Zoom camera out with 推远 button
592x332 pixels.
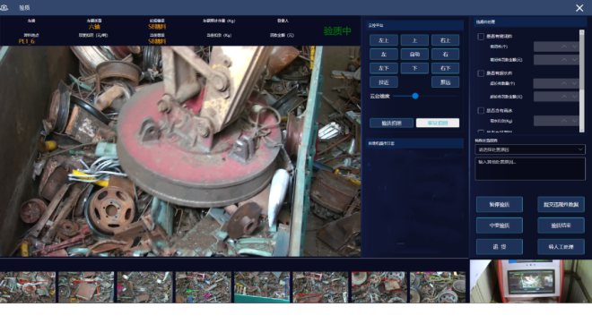click(x=445, y=82)
